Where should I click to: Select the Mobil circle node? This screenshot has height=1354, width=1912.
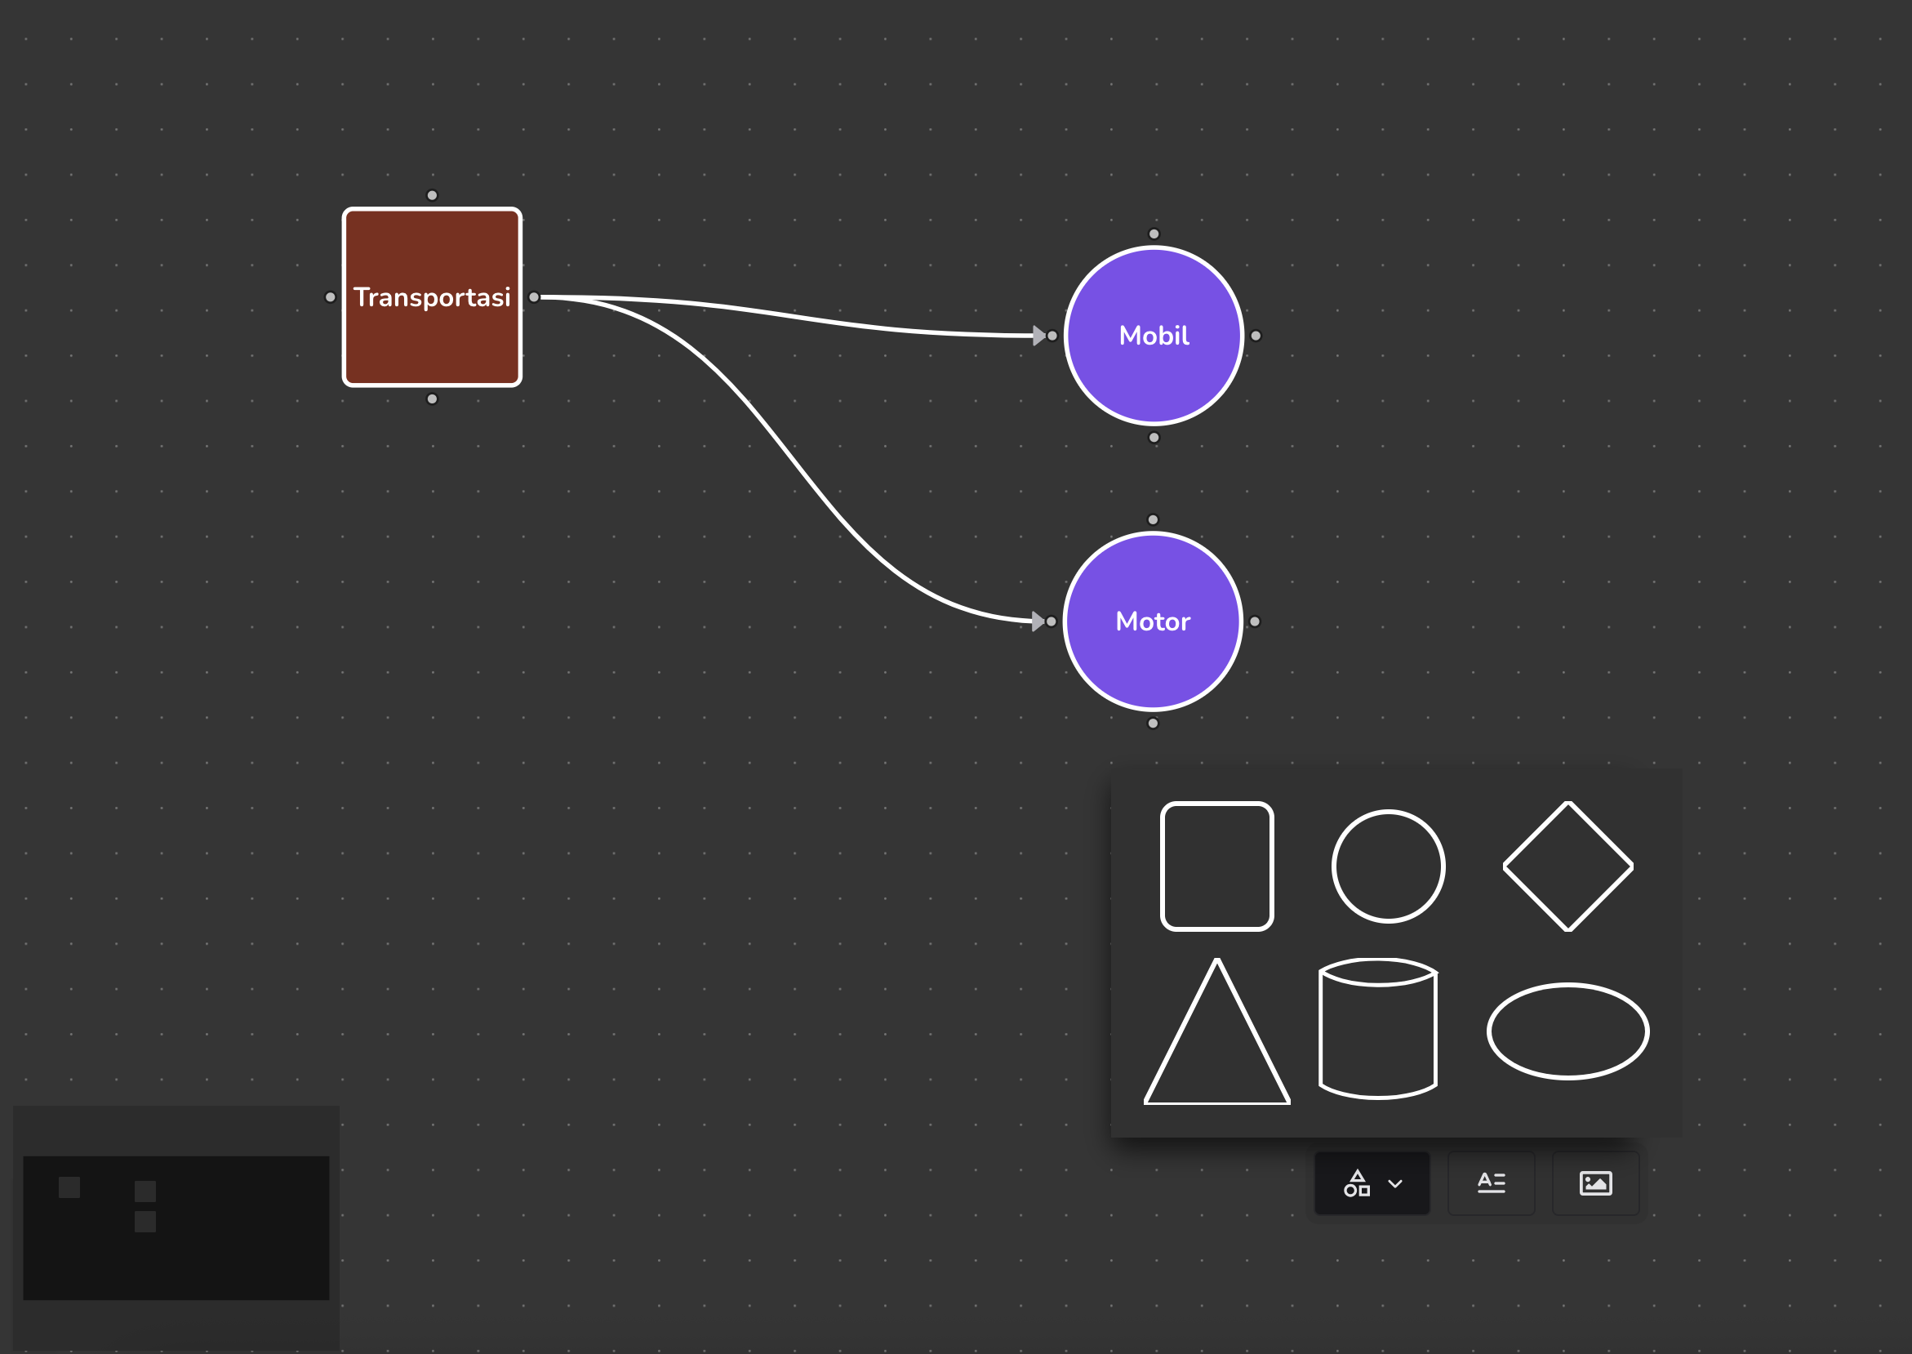point(1153,336)
